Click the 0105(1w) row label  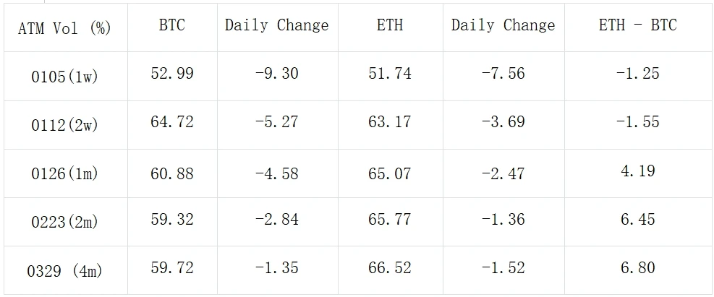coord(65,76)
